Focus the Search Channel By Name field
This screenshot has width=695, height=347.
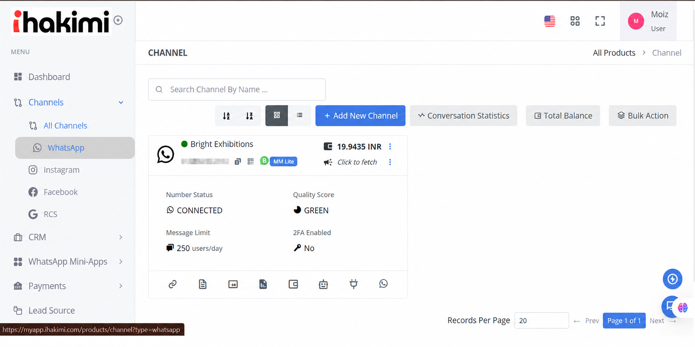point(237,90)
